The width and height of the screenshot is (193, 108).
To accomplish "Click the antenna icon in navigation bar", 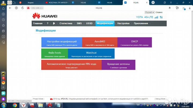I will [x=54, y=24].
